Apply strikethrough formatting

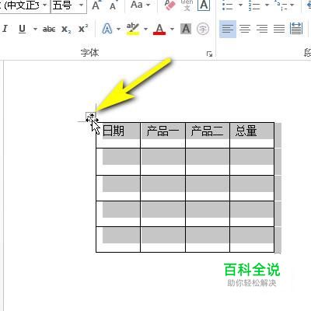pos(49,29)
